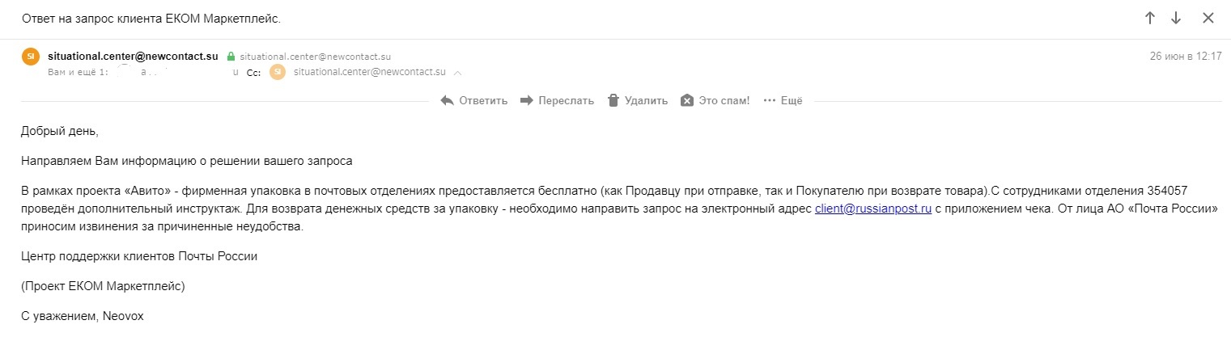Open the three-dots More (Ещё) menu

tap(769, 100)
